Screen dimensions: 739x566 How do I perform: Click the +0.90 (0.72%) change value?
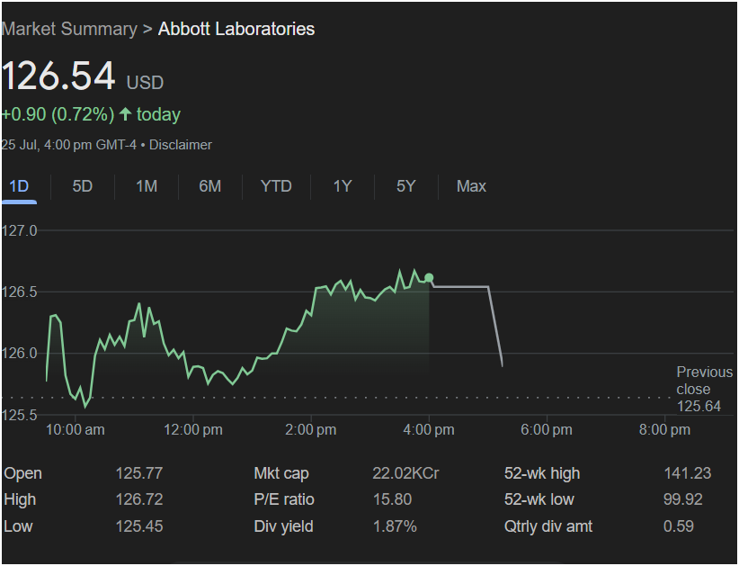coord(58,114)
